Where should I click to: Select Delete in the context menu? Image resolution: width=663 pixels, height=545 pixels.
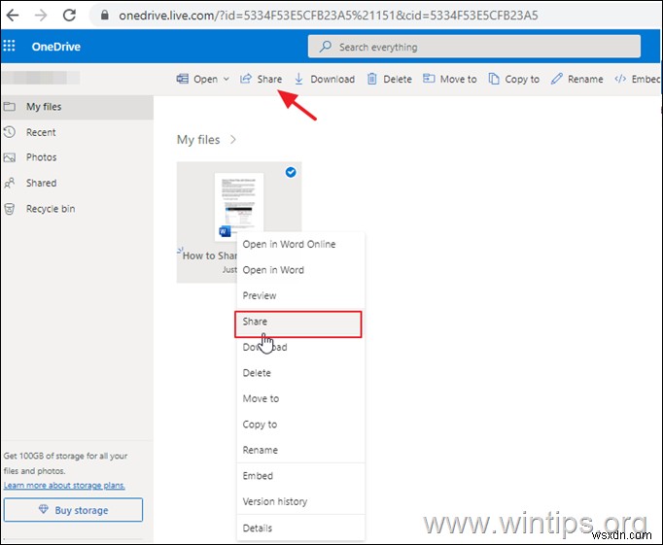pyautogui.click(x=300, y=373)
